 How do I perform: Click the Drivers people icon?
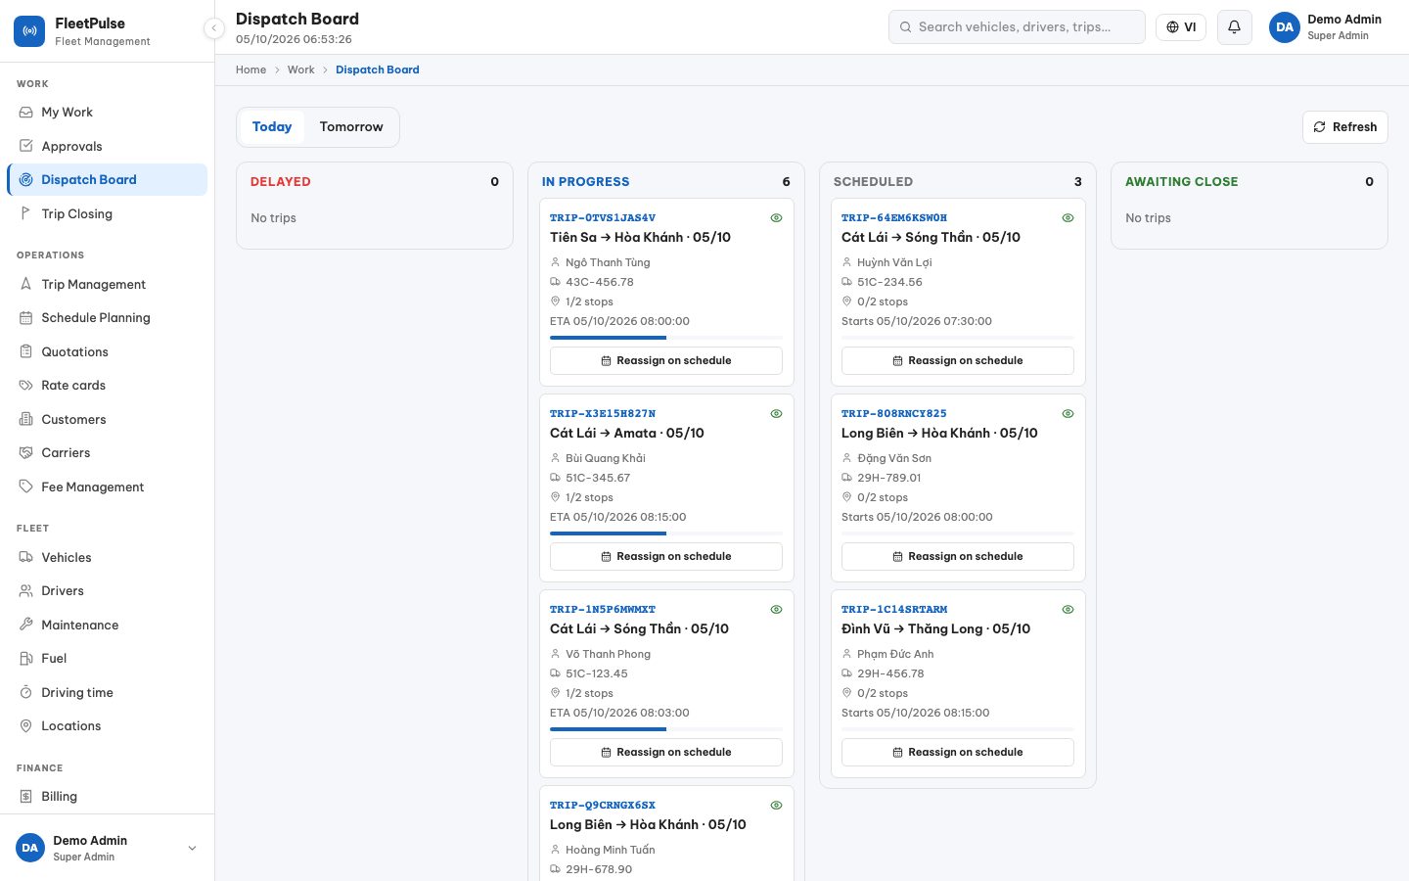pyautogui.click(x=26, y=591)
